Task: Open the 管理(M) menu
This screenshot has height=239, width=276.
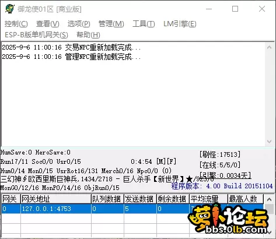Action: 111,24
